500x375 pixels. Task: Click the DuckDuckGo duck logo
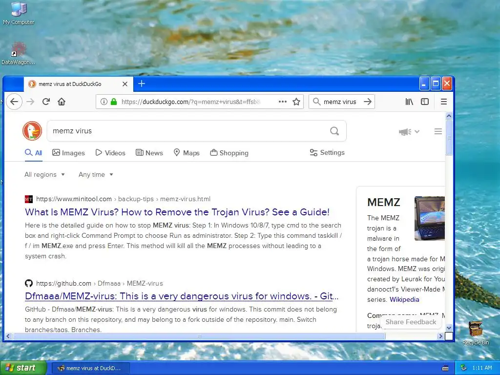coord(32,131)
